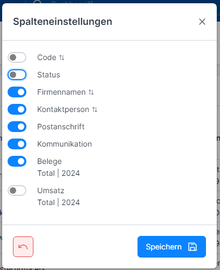
Task: Disable the Firmennamen column toggle
Action: (x=17, y=92)
